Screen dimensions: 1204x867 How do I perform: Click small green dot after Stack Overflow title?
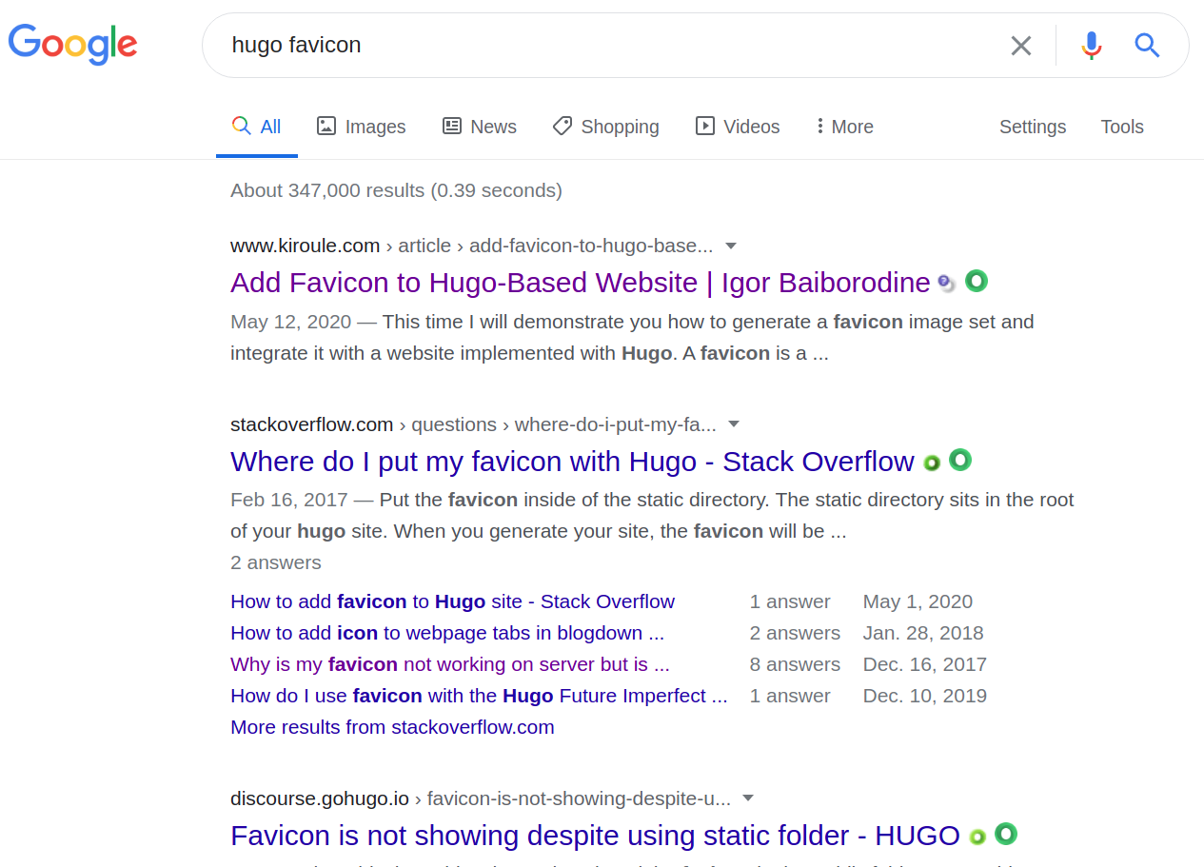932,463
